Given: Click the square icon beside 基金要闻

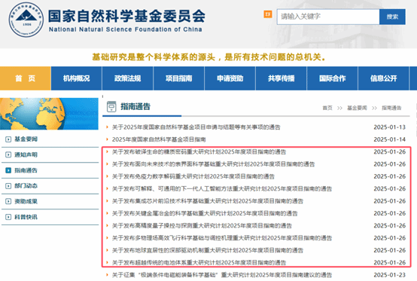Looking at the screenshot, I should click(8, 139).
